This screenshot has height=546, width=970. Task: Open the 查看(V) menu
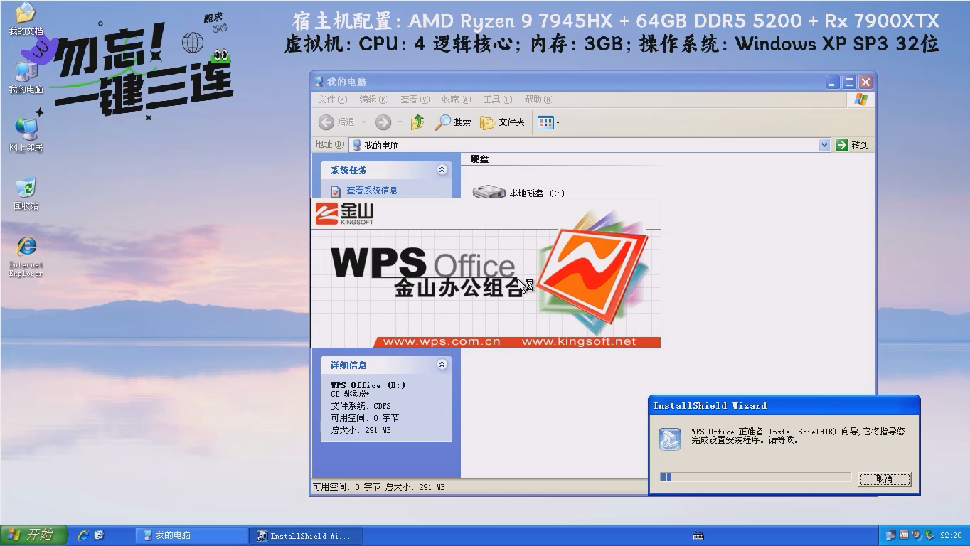tap(415, 100)
